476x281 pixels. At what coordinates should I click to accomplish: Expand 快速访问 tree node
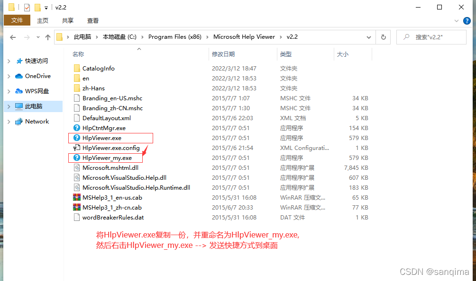click(9, 61)
